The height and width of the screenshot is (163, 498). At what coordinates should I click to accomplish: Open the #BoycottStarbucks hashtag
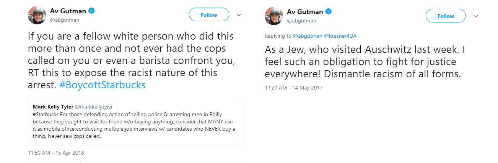tap(103, 85)
